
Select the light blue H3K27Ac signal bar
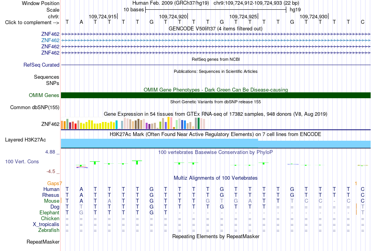[x=216, y=143]
